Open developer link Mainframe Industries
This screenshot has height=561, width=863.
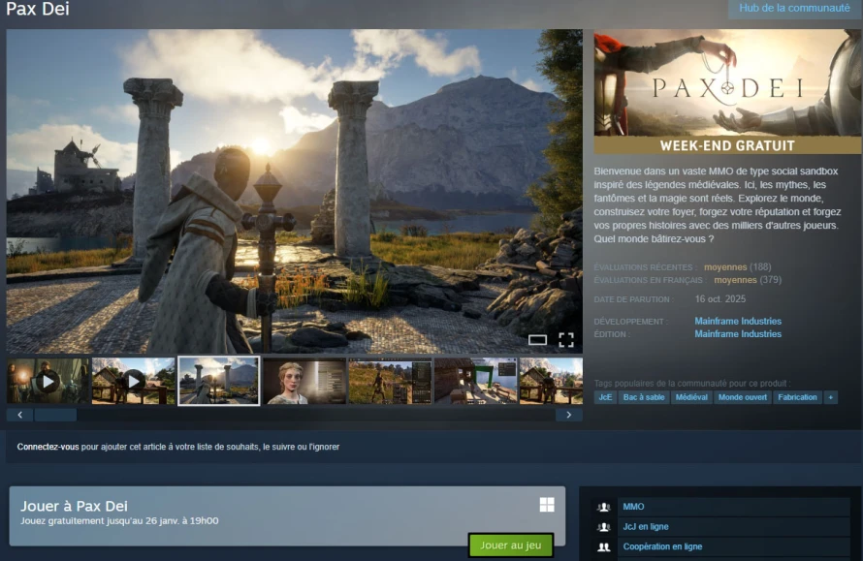pos(738,321)
